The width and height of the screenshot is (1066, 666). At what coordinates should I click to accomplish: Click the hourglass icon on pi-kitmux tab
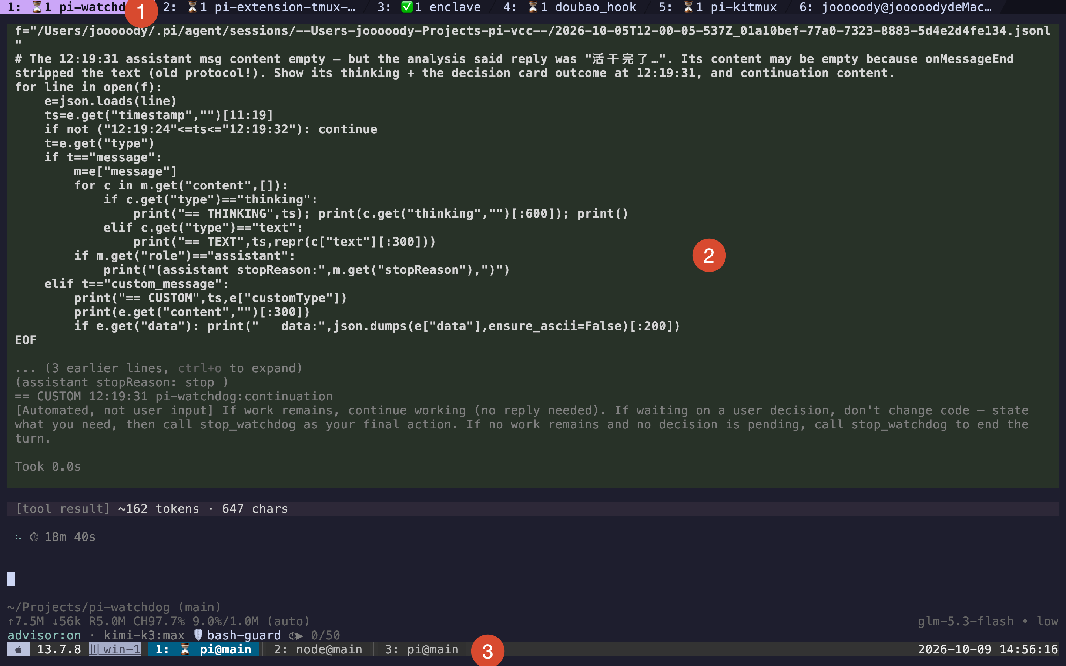[x=688, y=7]
